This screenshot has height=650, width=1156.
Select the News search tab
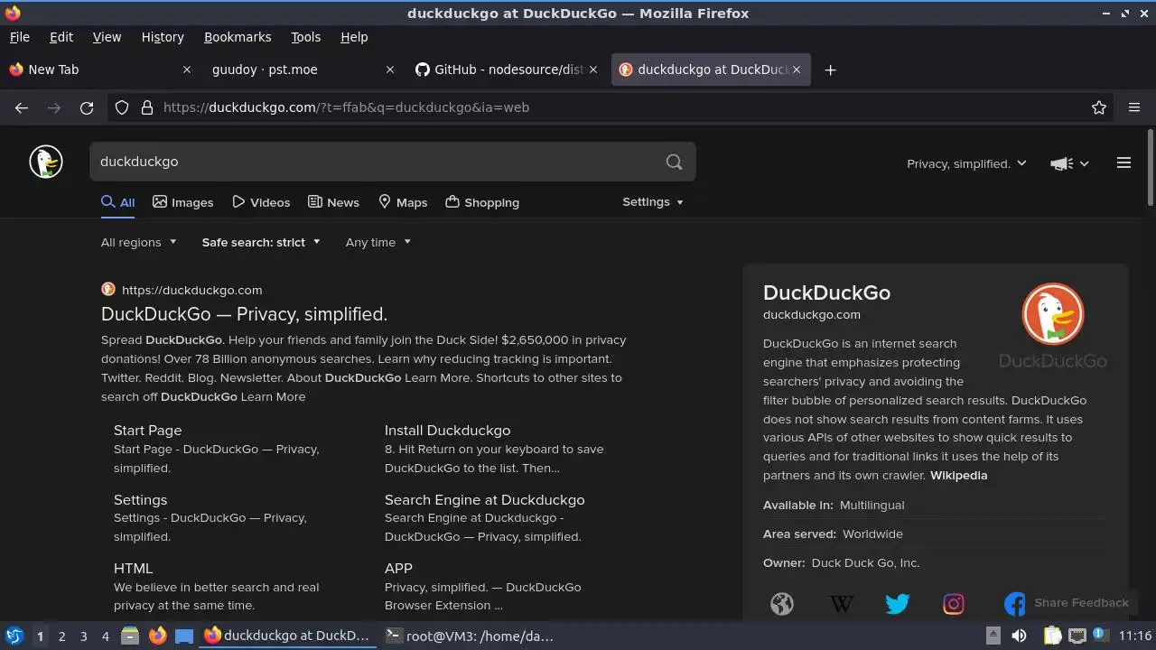pos(333,202)
